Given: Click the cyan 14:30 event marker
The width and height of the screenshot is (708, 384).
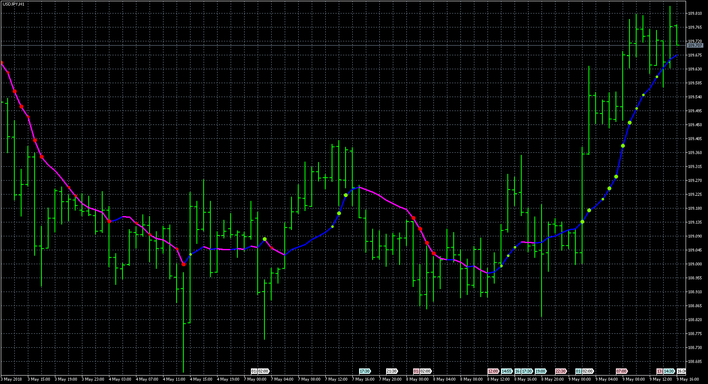Looking at the screenshot, I should coord(669,371).
